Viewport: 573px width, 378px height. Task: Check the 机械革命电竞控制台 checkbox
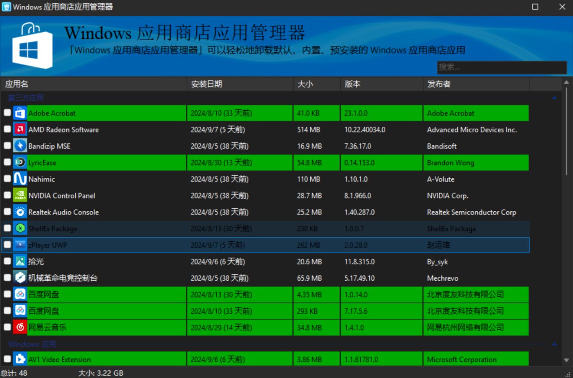[x=7, y=277]
